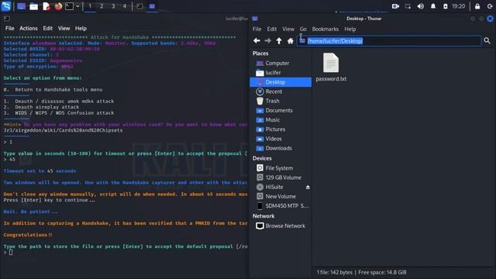Open the display settings tray icon
Image resolution: width=496 pixels, height=279 pixels.
[408, 6]
